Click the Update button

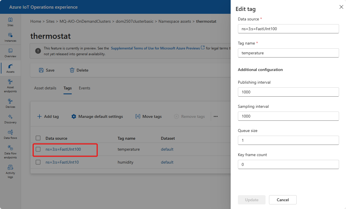[252, 200]
